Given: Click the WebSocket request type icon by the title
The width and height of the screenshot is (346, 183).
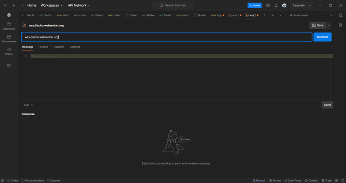Looking at the screenshot, I should click(x=24, y=26).
